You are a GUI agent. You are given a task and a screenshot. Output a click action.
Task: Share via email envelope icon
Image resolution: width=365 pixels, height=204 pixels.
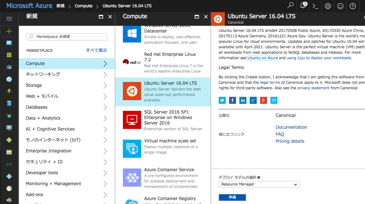tap(274, 100)
